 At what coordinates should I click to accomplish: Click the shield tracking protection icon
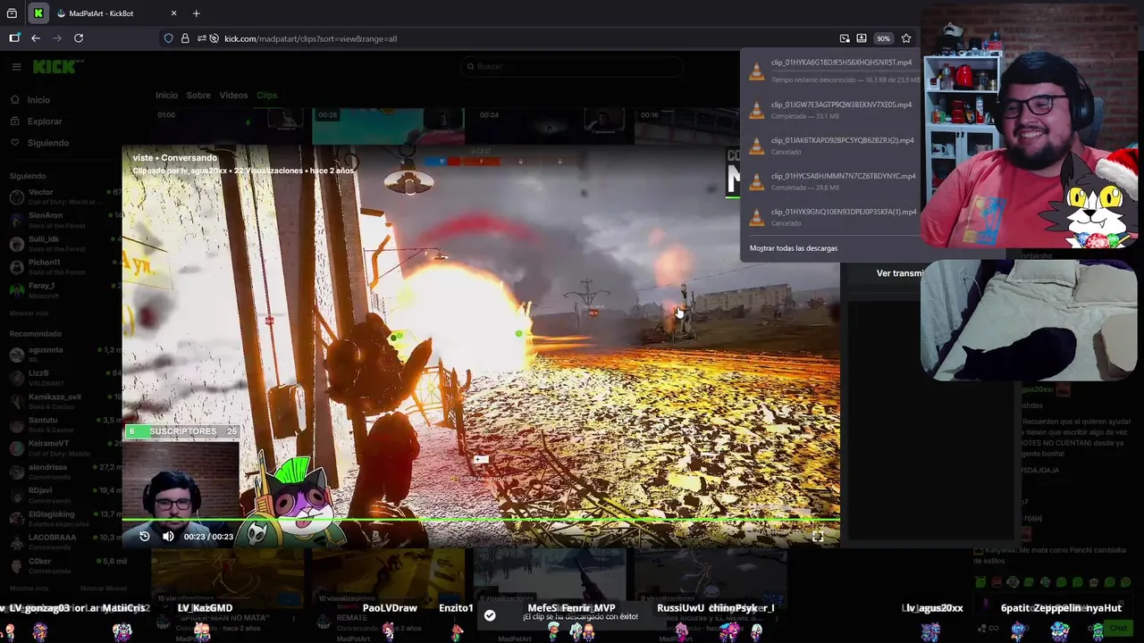click(x=168, y=38)
